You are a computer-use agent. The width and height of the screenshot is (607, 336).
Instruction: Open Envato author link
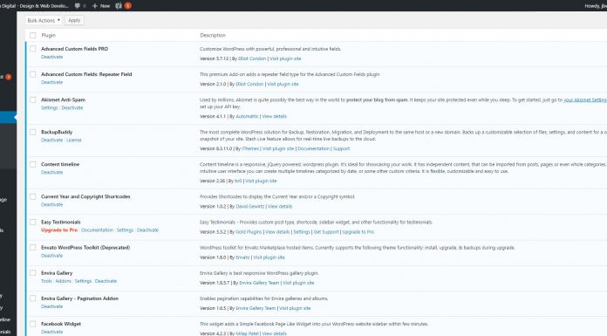coord(242,257)
